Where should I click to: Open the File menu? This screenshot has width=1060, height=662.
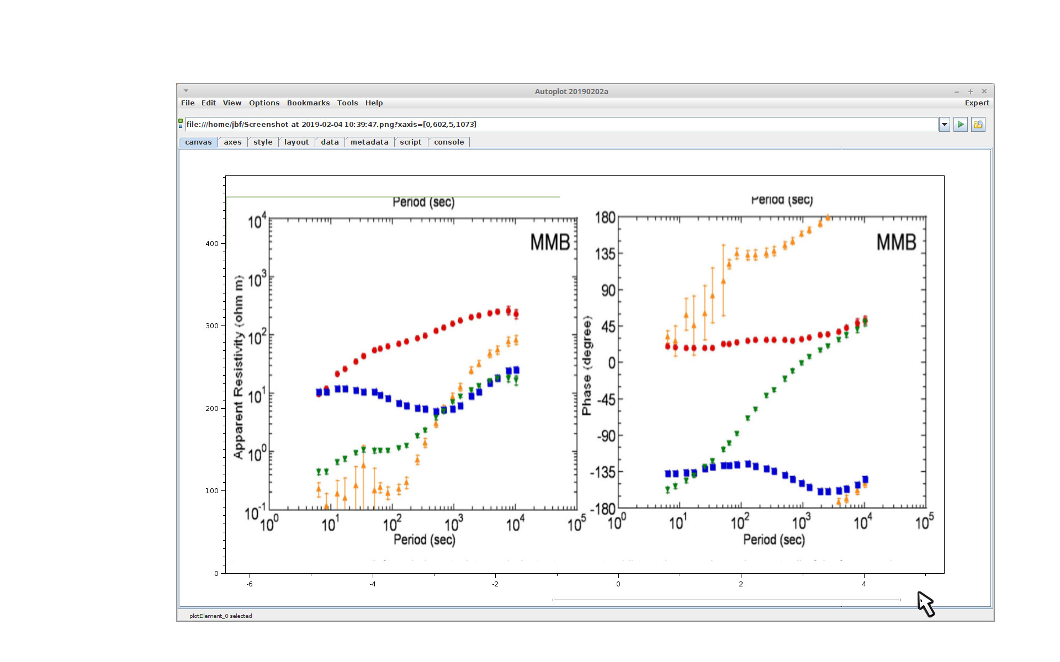click(188, 103)
